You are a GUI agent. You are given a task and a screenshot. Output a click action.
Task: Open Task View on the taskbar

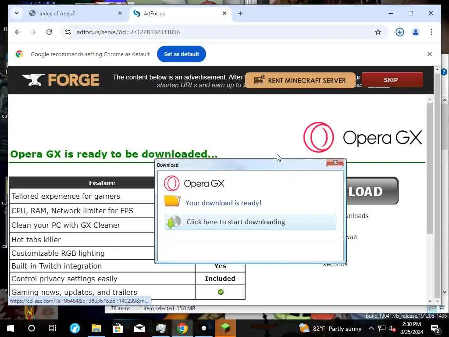tap(53, 328)
